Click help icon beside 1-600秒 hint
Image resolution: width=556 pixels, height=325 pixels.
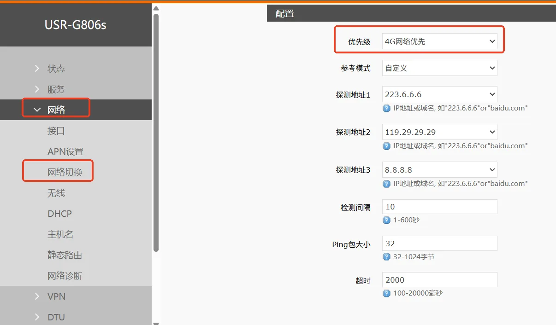(387, 220)
